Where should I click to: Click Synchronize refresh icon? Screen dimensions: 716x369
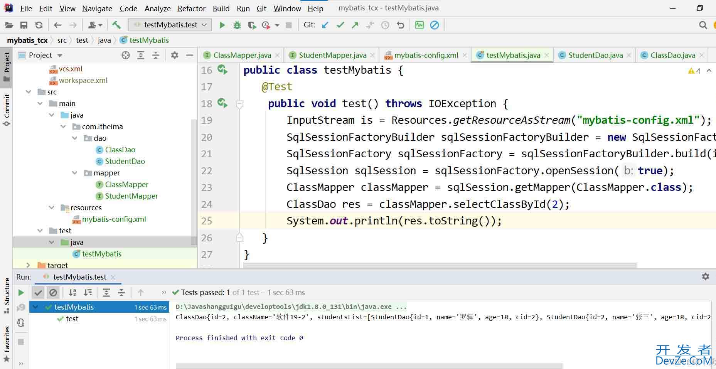coord(39,25)
